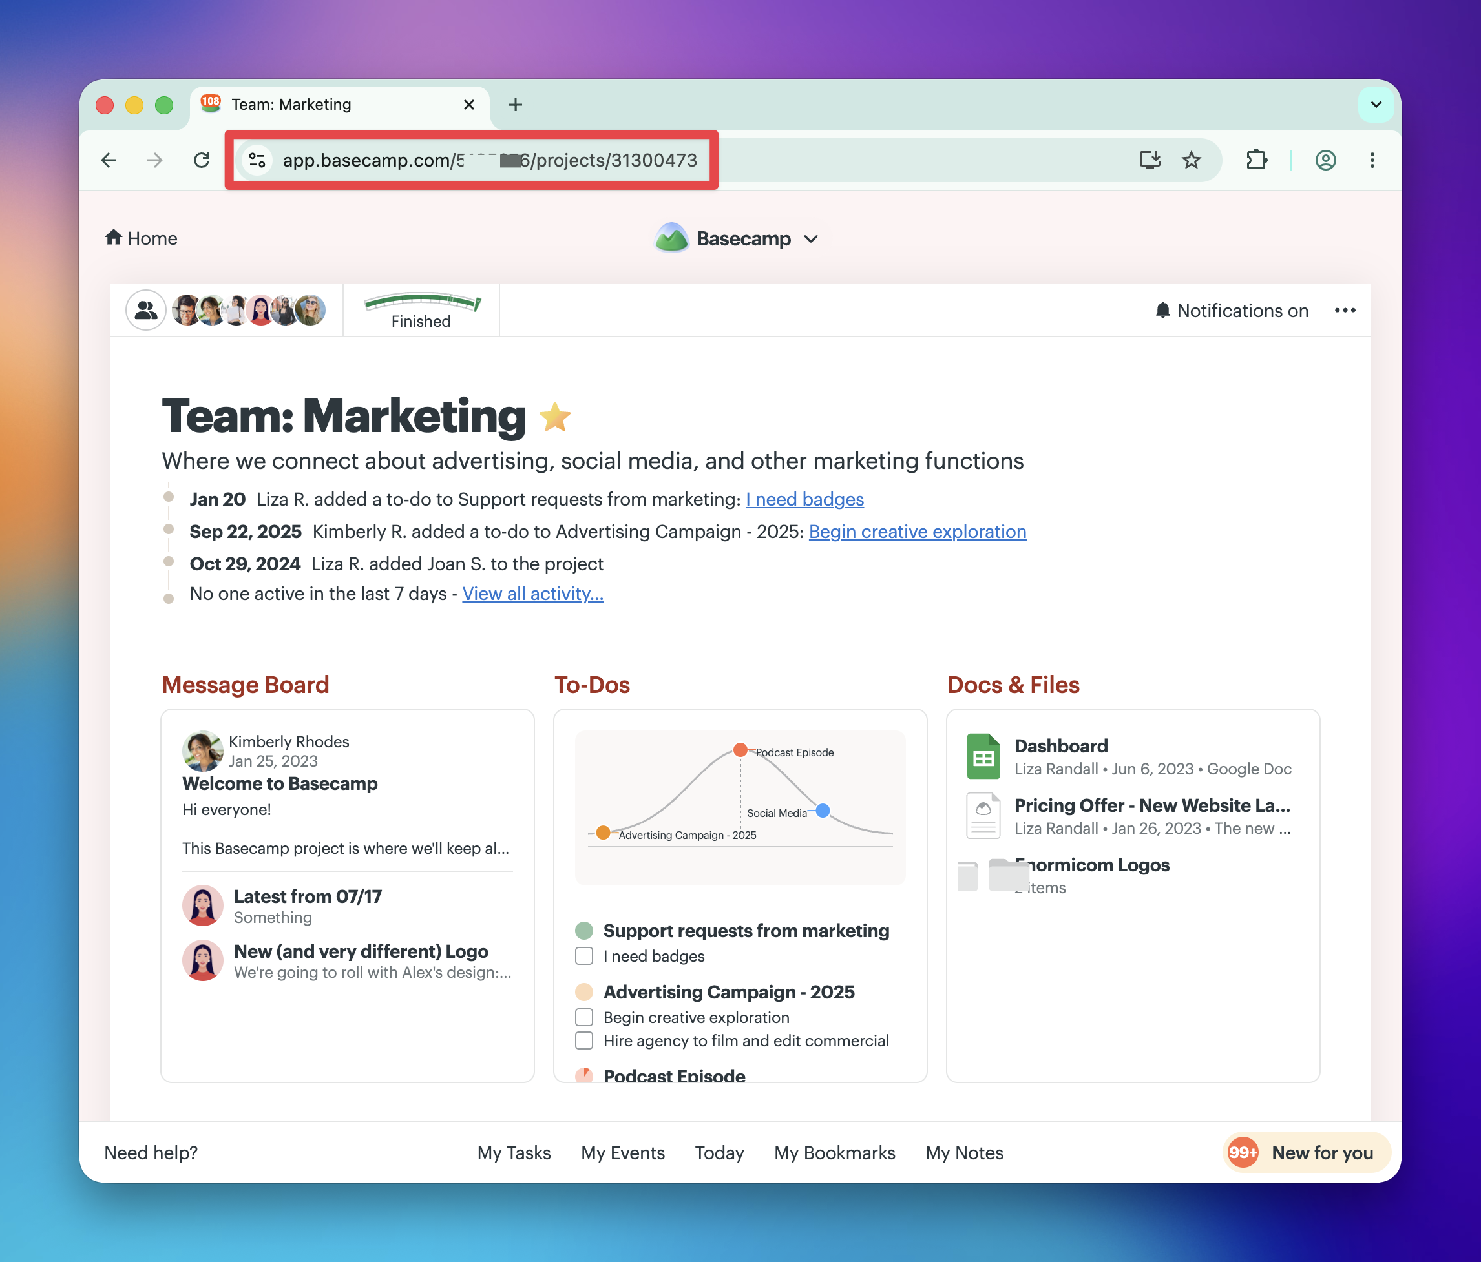
Task: Bookmark this page with the star icon
Action: pos(1192,160)
